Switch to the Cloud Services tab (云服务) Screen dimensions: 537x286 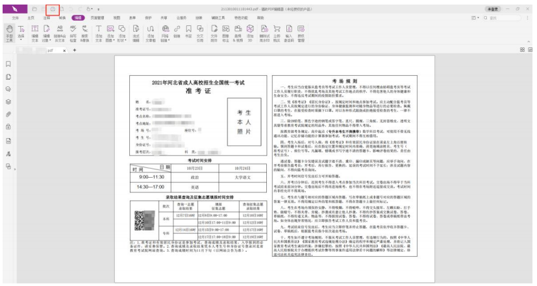(x=181, y=18)
